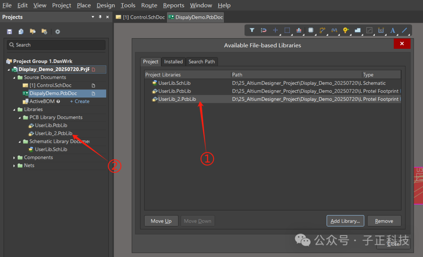Switch to the [1] Control.SchDoc document tab

140,17
